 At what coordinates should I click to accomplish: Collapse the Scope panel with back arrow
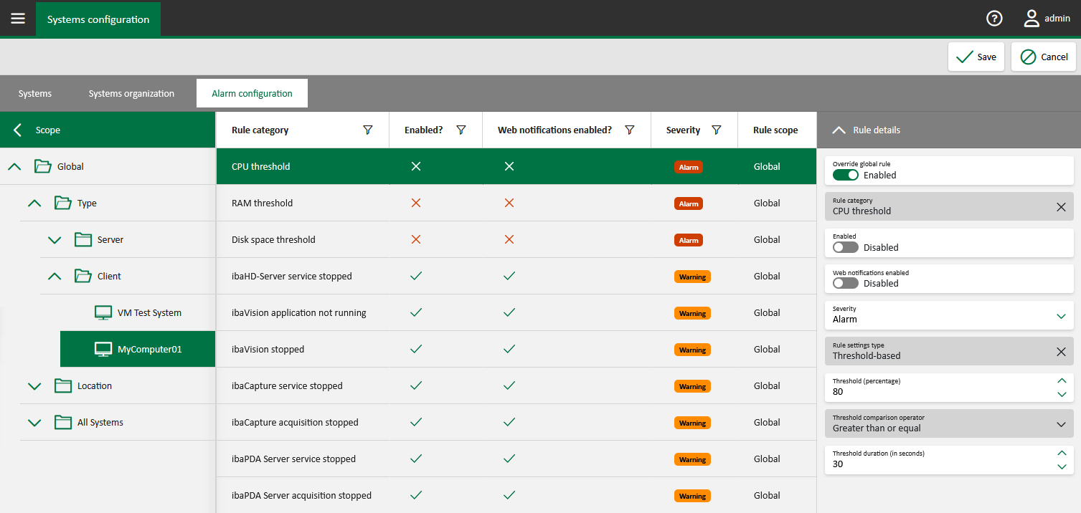click(18, 130)
